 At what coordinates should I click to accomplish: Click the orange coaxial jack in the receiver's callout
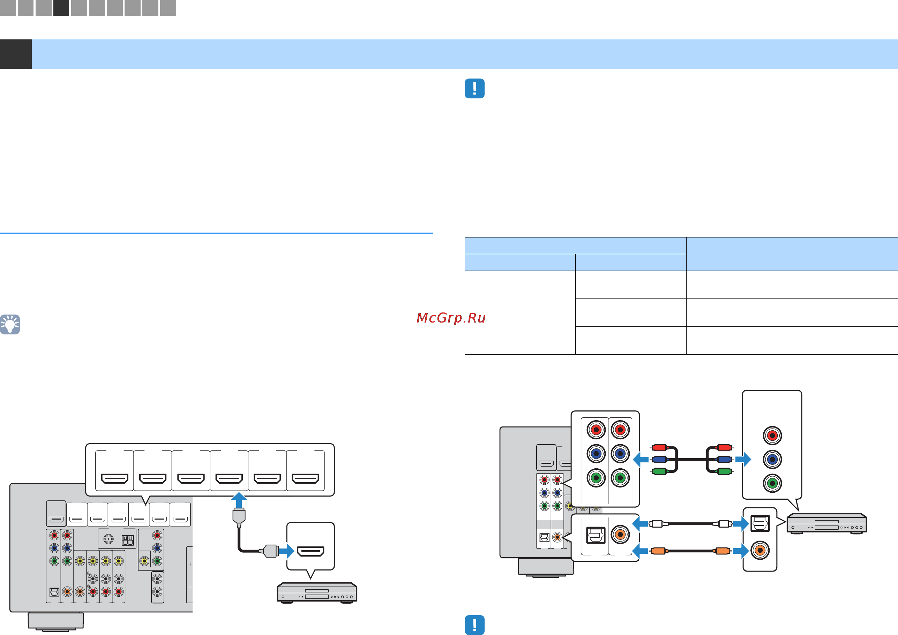(x=620, y=534)
